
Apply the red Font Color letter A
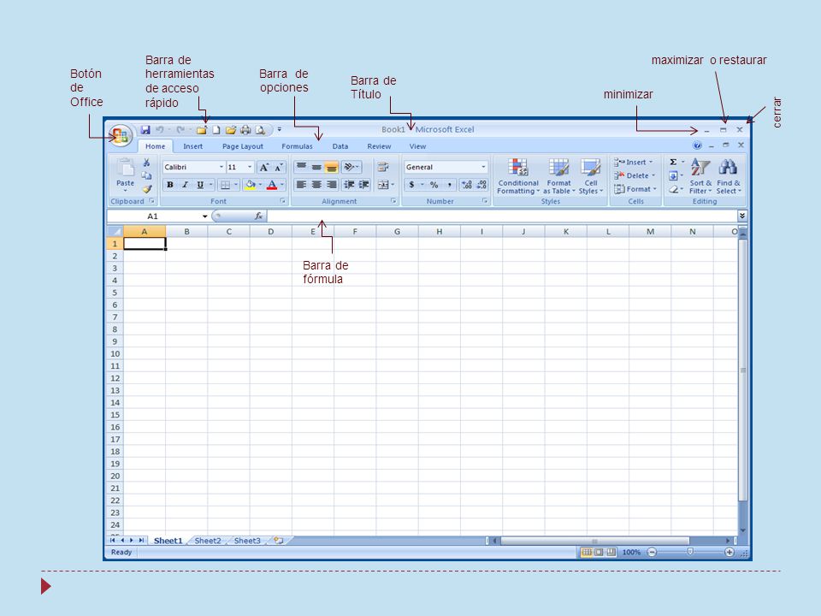(x=272, y=185)
